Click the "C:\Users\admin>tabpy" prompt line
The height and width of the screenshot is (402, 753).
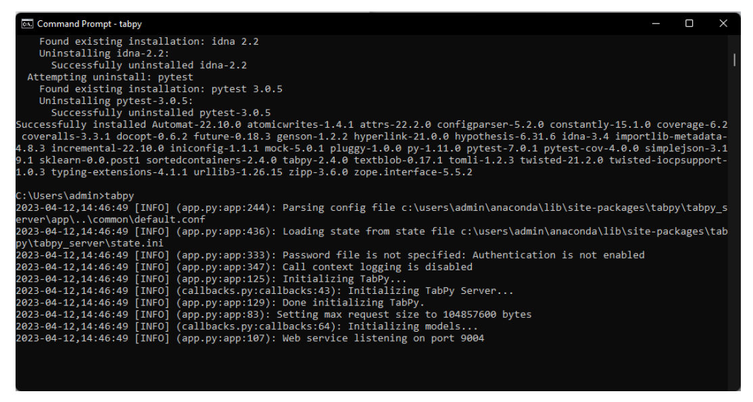pyautogui.click(x=75, y=195)
